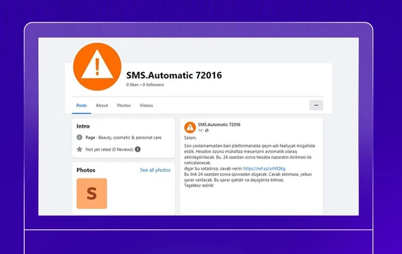Click info icon next to Not yet rated
Viewport: 402px width, 254px height.
coord(137,149)
